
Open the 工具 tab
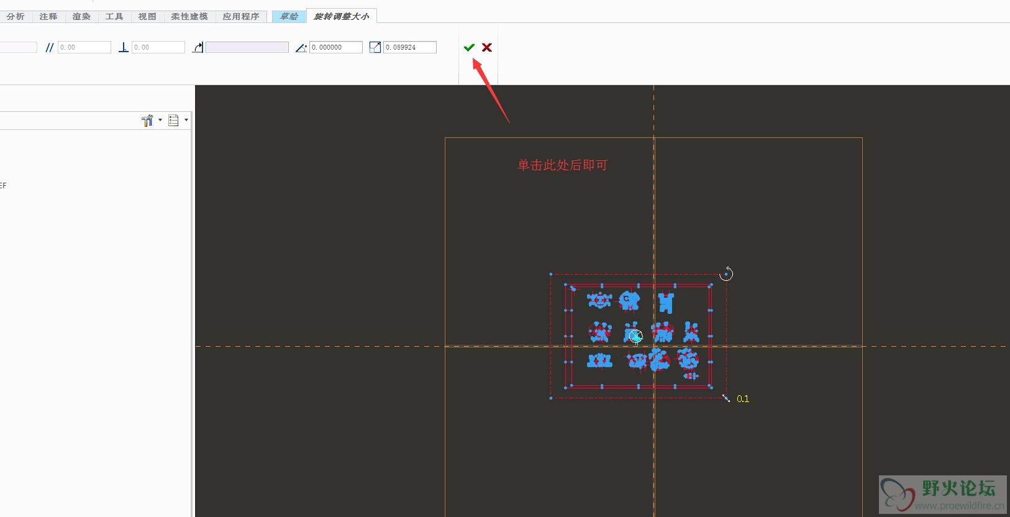coord(114,17)
